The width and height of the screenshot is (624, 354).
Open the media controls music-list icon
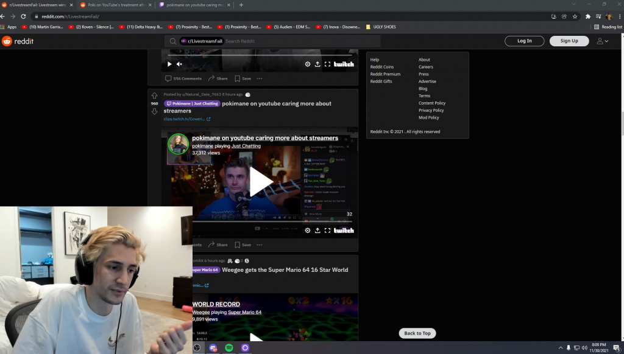(x=598, y=16)
